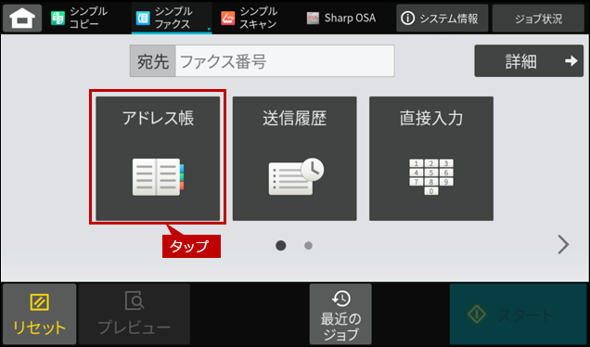590x347 pixels.
Task: Go to next page with right chevron
Action: click(x=563, y=245)
